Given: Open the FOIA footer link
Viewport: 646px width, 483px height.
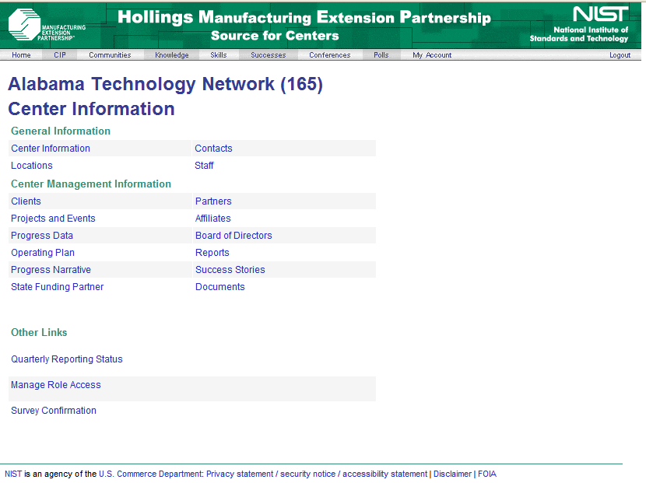Looking at the screenshot, I should [487, 474].
